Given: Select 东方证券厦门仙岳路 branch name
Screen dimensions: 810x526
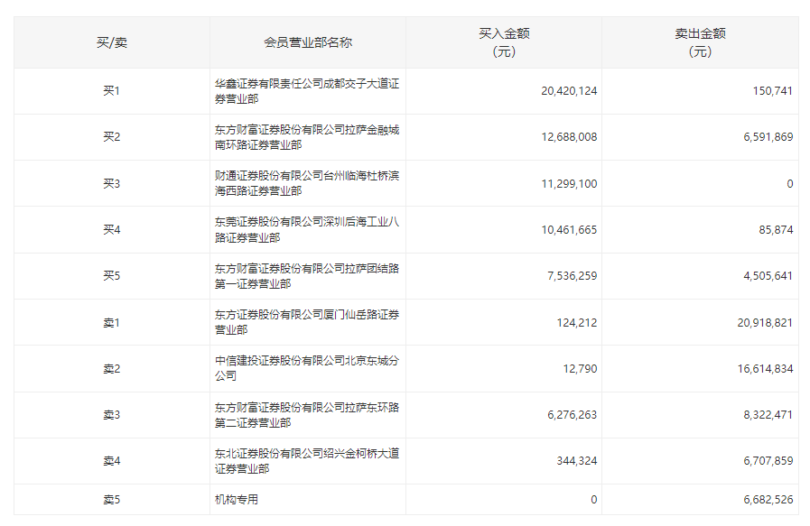Looking at the screenshot, I should (x=307, y=322).
